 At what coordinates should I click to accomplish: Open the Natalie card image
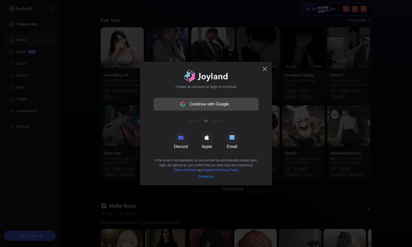[x=303, y=126]
